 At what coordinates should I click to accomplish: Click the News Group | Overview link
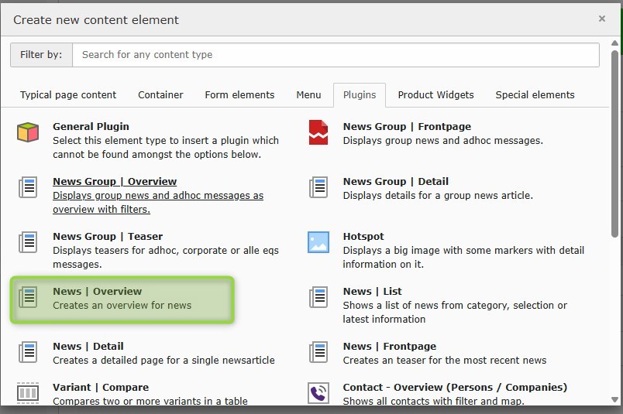[x=115, y=182]
